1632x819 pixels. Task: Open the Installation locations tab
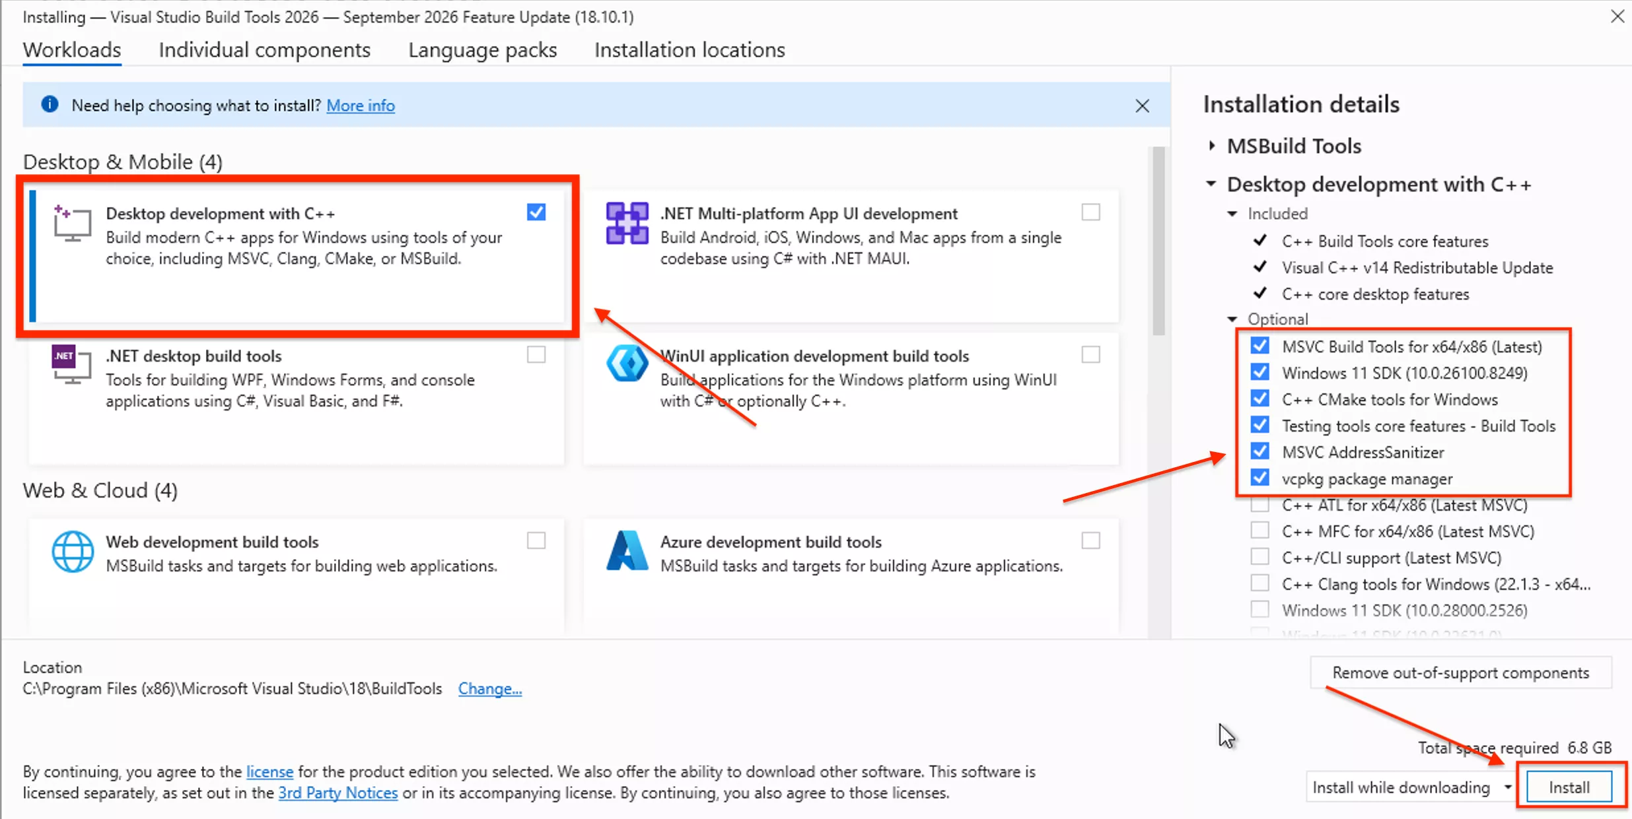tap(690, 50)
